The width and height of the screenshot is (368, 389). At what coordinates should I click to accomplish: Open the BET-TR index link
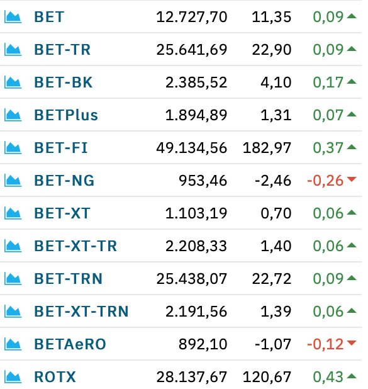[62, 50]
